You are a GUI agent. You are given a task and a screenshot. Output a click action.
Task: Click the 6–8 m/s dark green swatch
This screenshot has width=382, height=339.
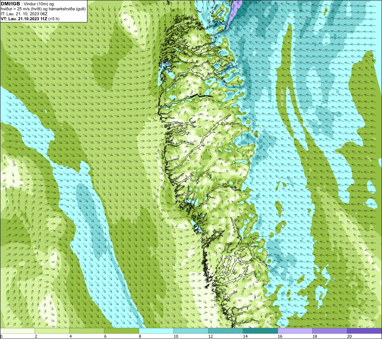coord(121,331)
